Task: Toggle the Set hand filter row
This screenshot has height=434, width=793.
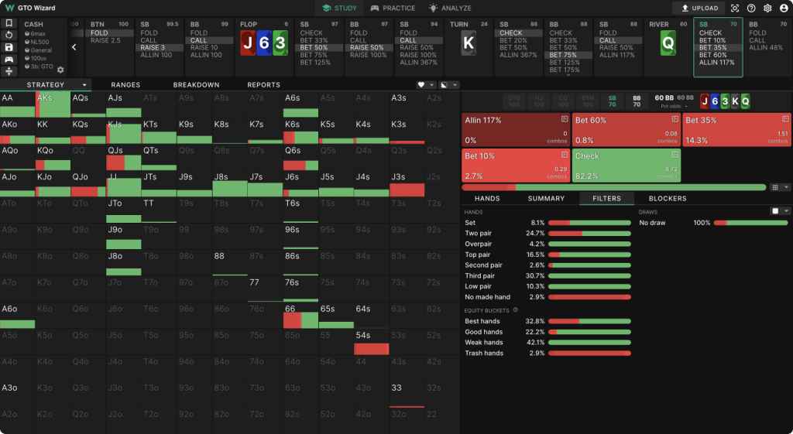Action: [548, 223]
